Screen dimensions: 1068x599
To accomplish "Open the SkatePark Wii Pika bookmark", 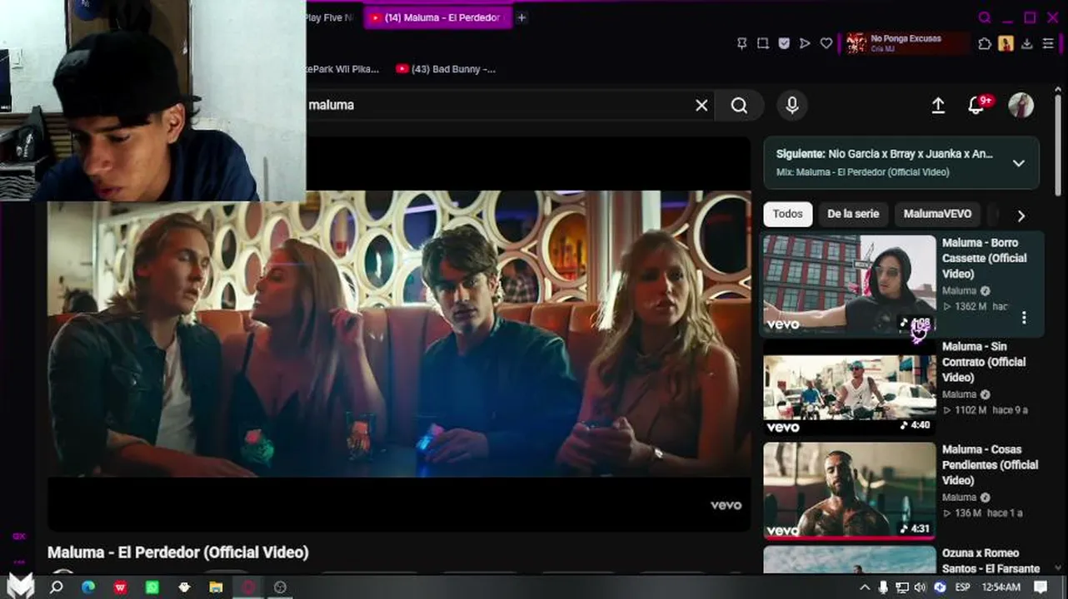I will tap(343, 69).
